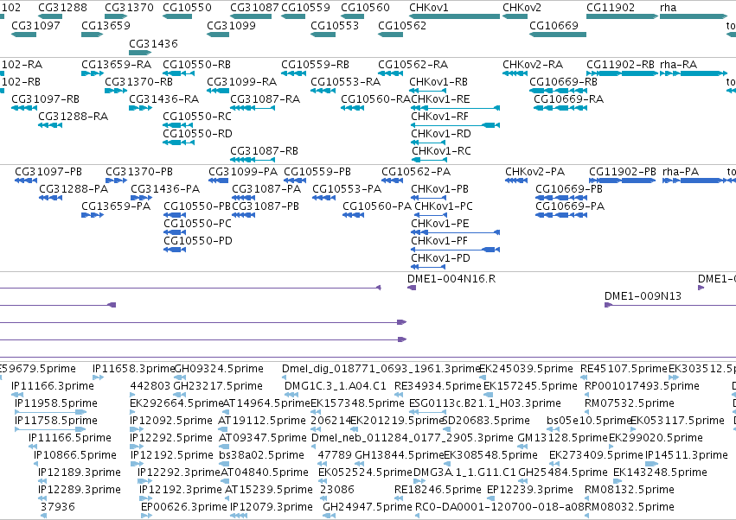Click the CG10550-PD protein label
The image size is (736, 520).
(x=198, y=241)
